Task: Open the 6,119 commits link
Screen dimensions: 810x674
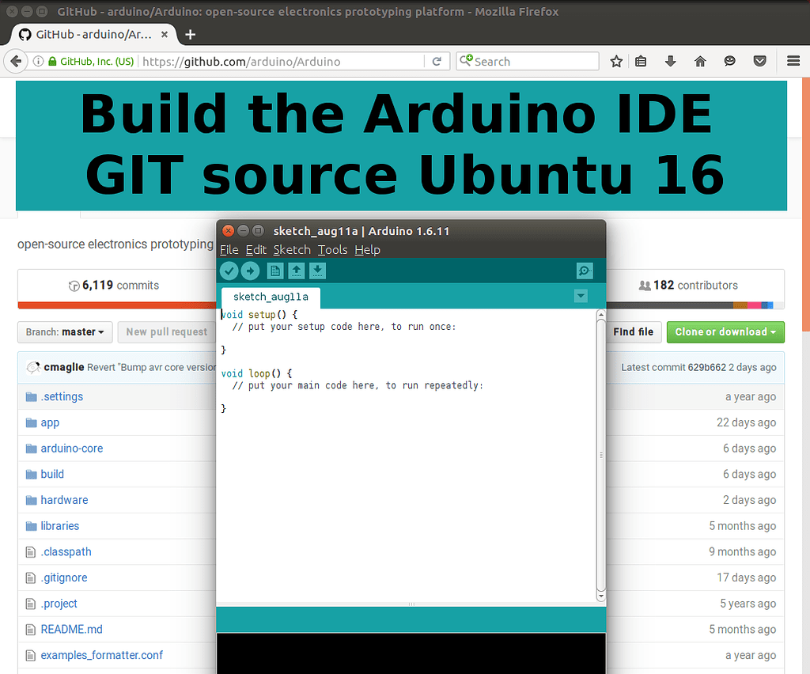Action: pos(114,286)
